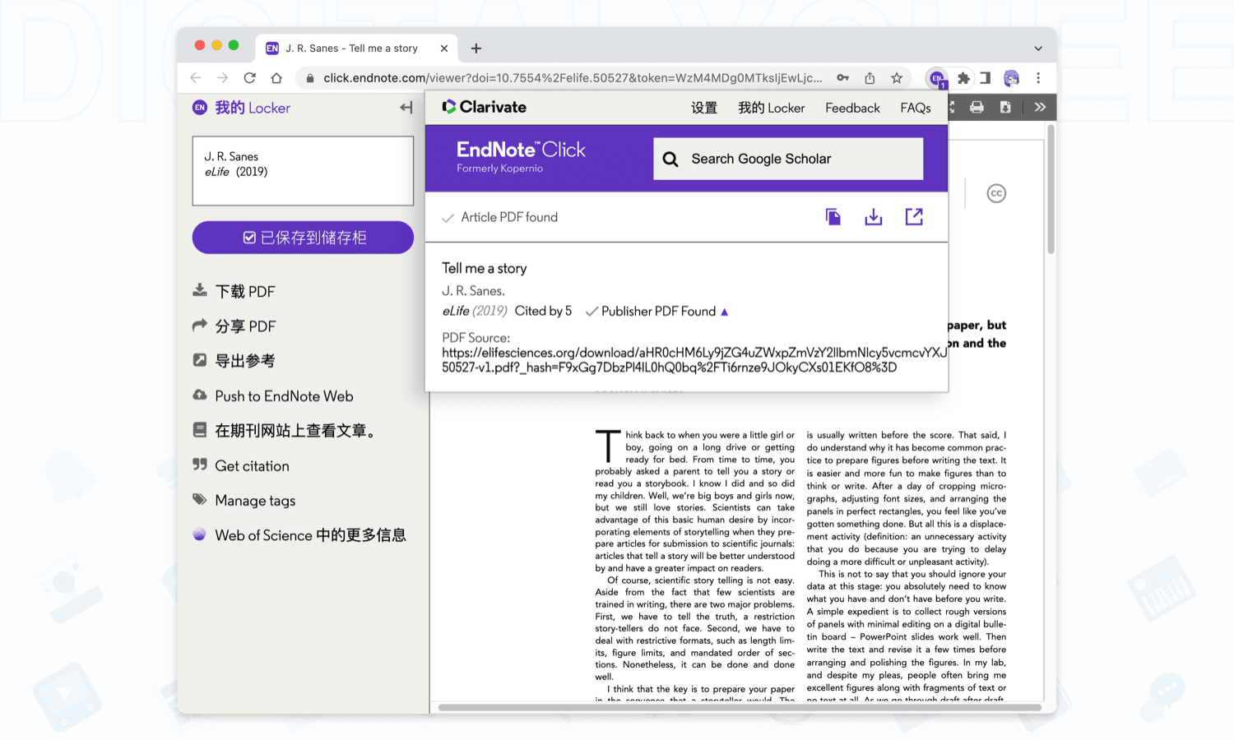
Task: Click the Get citation link
Action: (x=252, y=465)
